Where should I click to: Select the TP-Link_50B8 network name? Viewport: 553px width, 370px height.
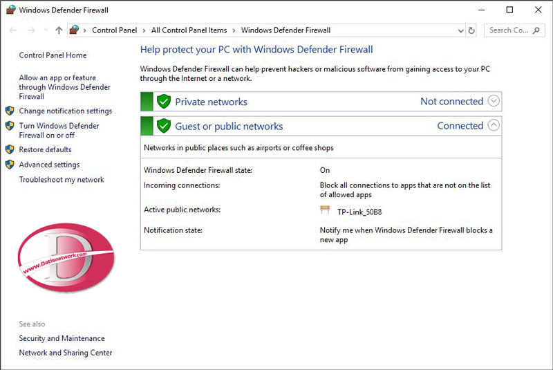pos(359,212)
